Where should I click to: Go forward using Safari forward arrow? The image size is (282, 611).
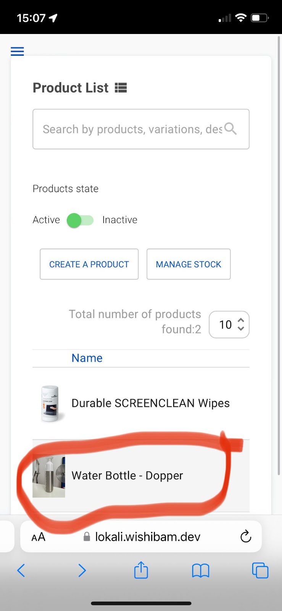(82, 571)
